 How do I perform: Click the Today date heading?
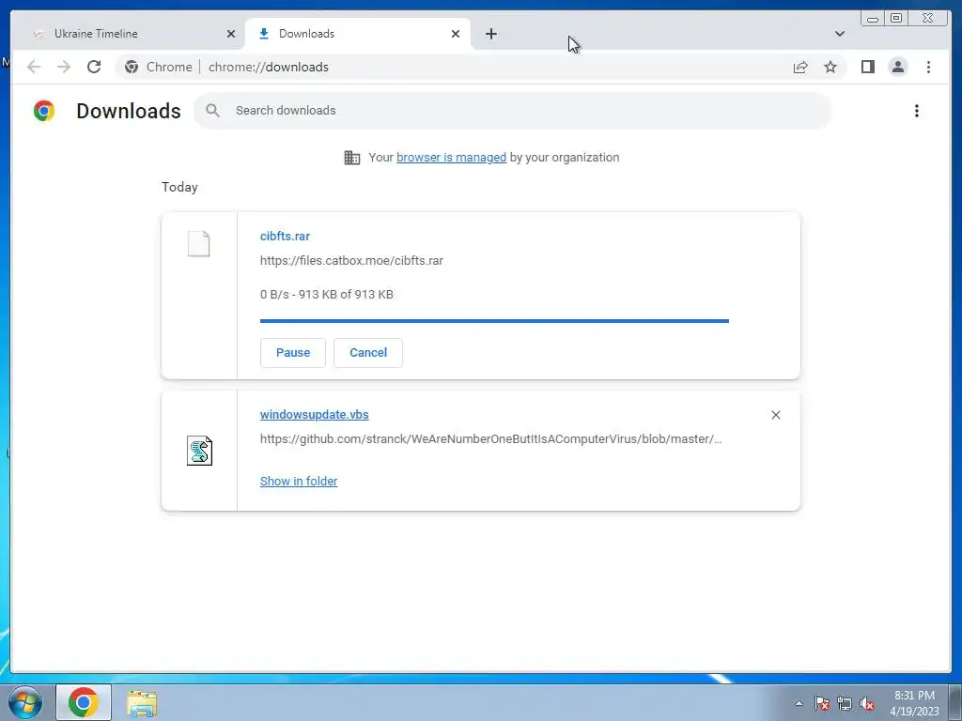coord(179,187)
